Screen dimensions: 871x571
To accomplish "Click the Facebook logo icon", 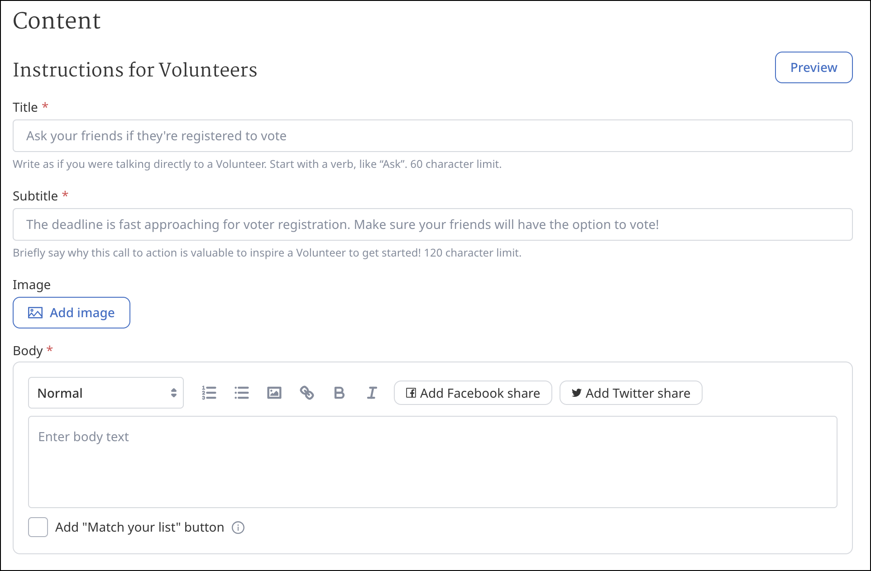I will (411, 393).
